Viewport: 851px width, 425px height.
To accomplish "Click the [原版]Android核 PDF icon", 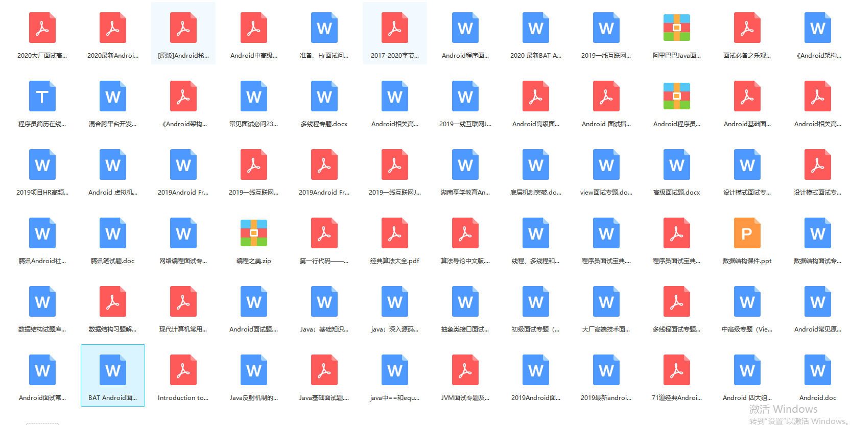I will click(x=183, y=28).
